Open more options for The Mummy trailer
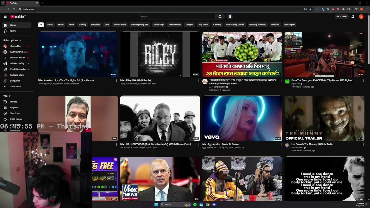 [x=363, y=144]
